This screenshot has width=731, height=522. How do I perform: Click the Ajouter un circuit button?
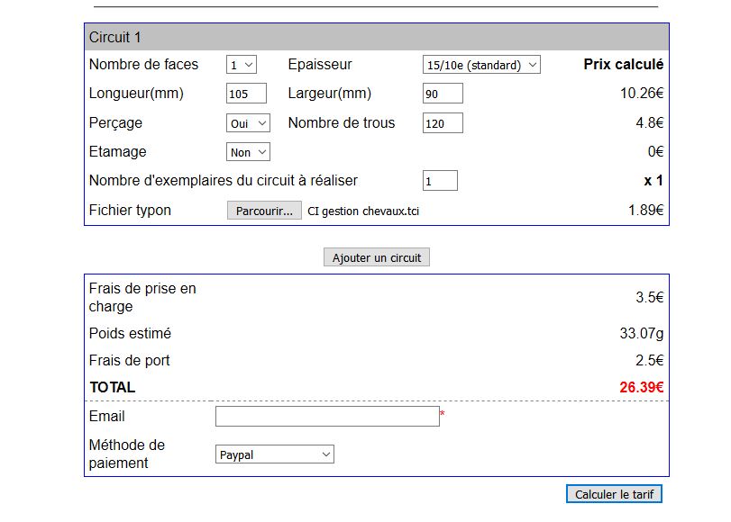(377, 257)
